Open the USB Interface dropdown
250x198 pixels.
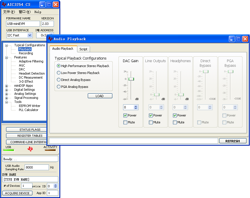tap(30, 35)
